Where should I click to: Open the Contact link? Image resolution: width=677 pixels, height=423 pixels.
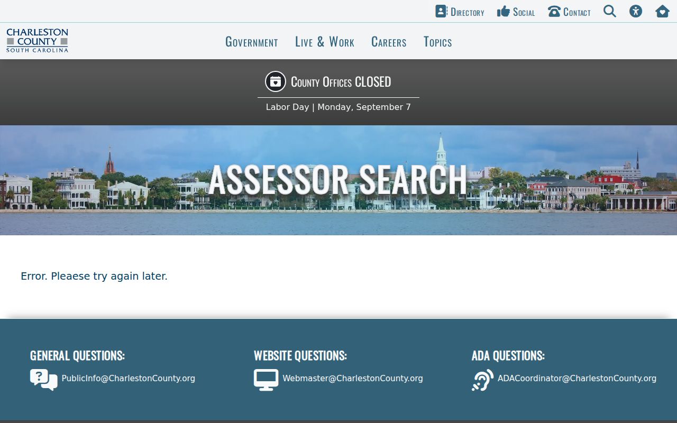click(x=577, y=12)
